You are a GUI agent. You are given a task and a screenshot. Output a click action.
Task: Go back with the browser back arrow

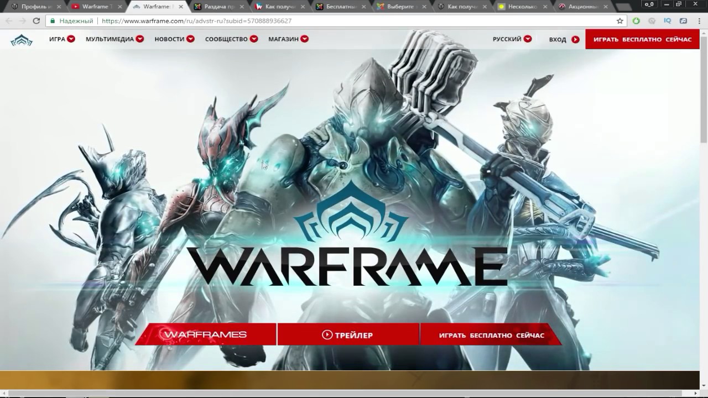click(9, 21)
